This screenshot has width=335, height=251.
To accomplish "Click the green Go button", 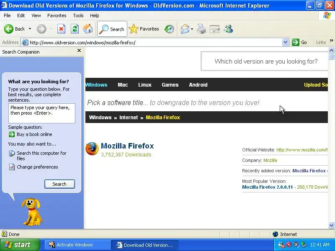I will click(x=299, y=42).
